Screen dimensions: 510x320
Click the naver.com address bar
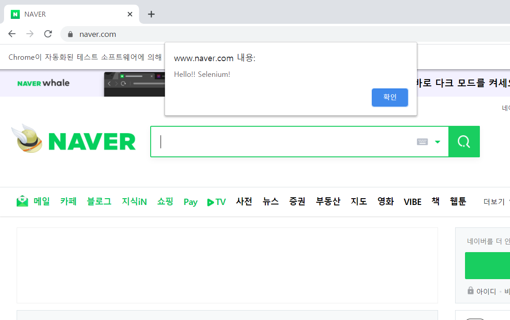coord(286,34)
